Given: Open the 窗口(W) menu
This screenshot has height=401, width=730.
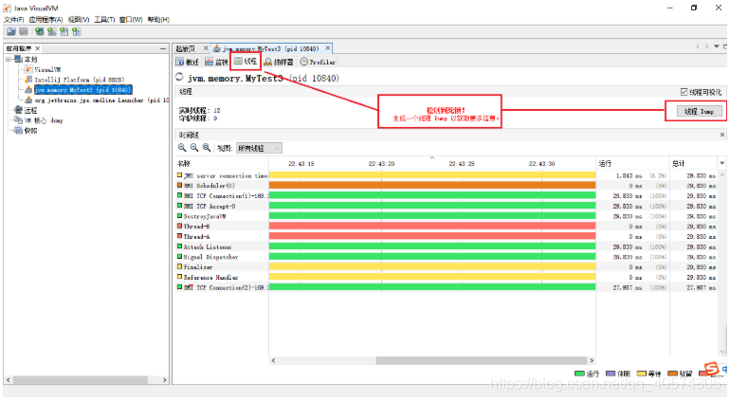Looking at the screenshot, I should tap(131, 20).
